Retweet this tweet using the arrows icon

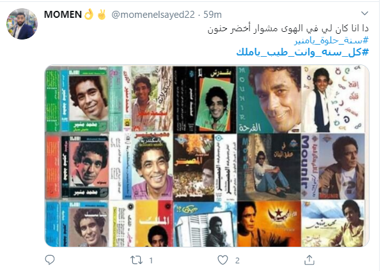(136, 260)
